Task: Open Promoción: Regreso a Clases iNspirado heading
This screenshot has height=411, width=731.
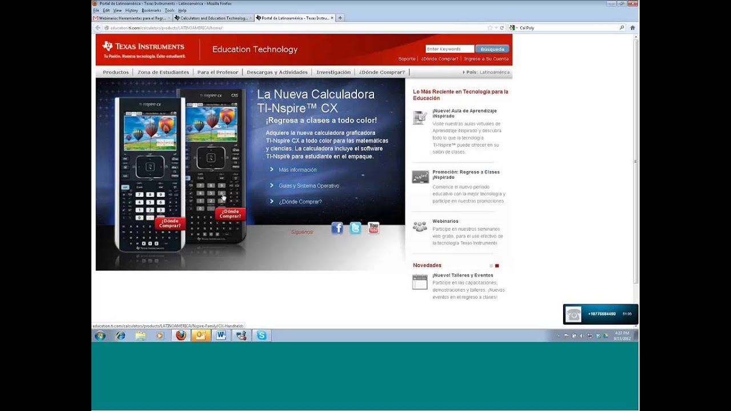Action: [x=466, y=174]
